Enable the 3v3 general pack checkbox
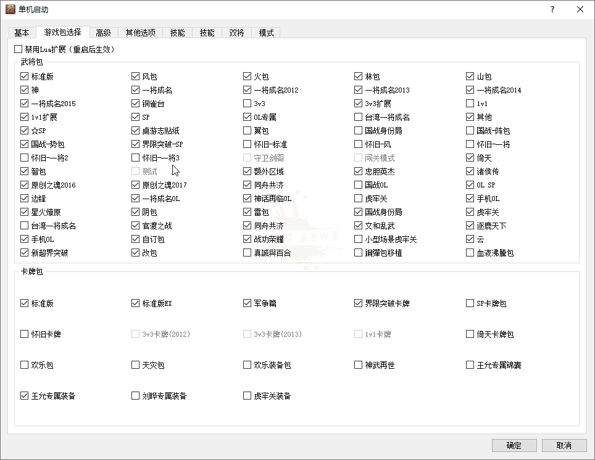Image resolution: width=595 pixels, height=460 pixels. (248, 104)
